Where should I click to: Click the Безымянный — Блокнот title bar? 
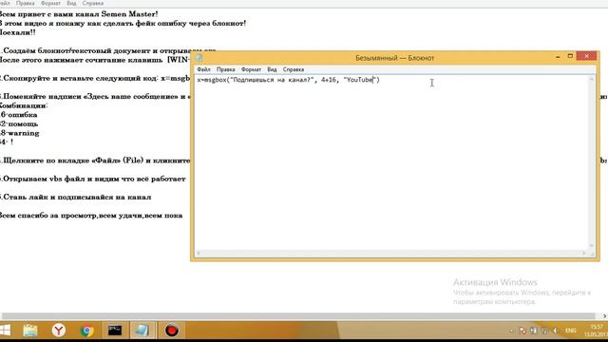click(x=395, y=58)
